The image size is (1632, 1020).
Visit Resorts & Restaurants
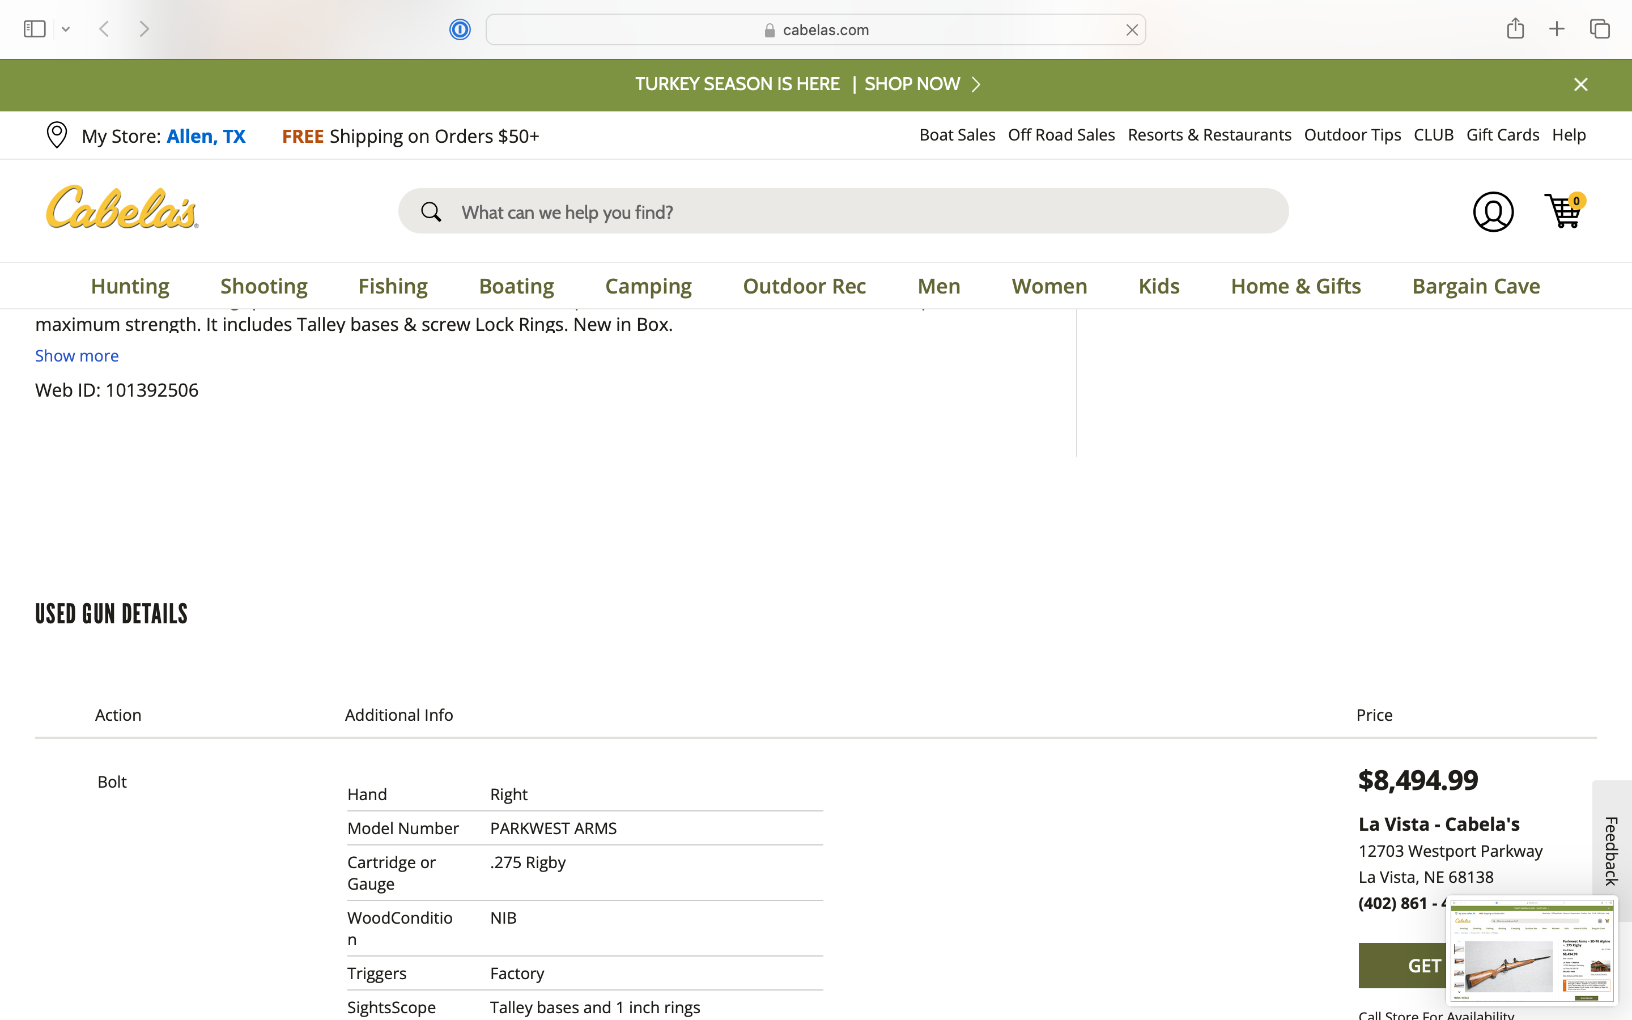(x=1209, y=135)
